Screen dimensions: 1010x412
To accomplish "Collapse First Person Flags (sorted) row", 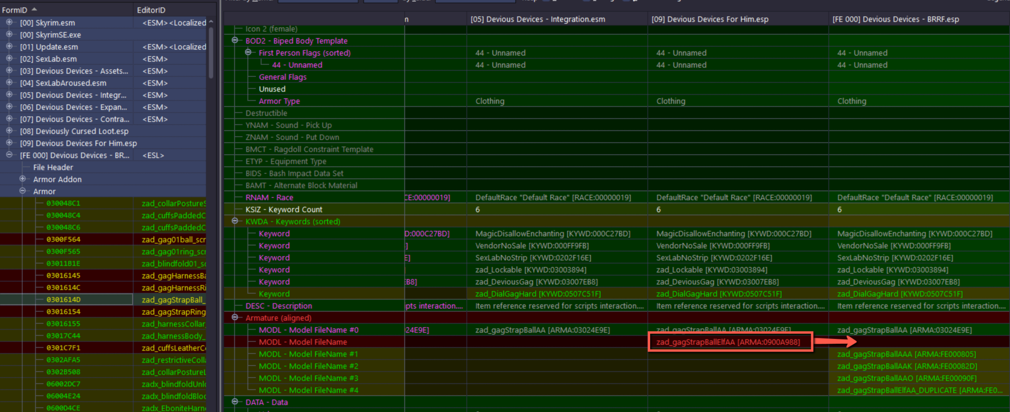I will (x=248, y=53).
